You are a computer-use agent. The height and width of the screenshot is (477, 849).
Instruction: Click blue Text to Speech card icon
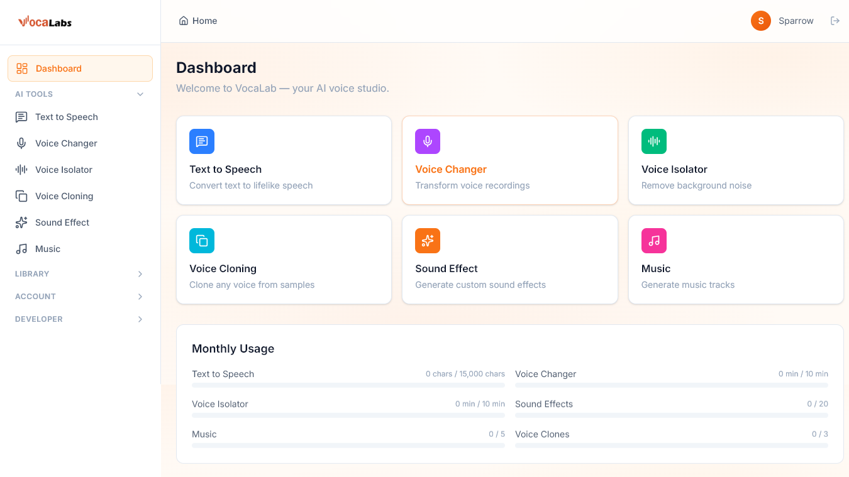click(202, 141)
